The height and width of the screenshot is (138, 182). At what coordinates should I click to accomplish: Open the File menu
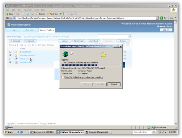point(7,10)
